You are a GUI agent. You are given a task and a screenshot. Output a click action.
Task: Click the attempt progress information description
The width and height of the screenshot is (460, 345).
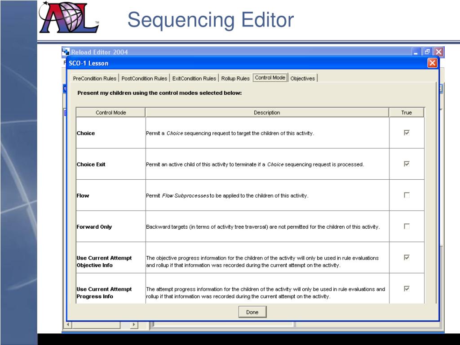click(x=265, y=292)
